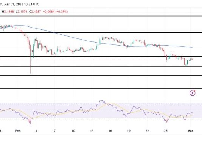Click the '4' date label on time axis
The image size is (202, 144).
[36, 131]
